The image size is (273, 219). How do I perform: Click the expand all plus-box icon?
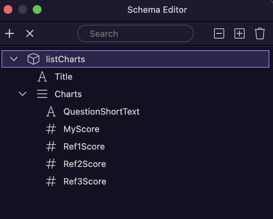coord(240,33)
